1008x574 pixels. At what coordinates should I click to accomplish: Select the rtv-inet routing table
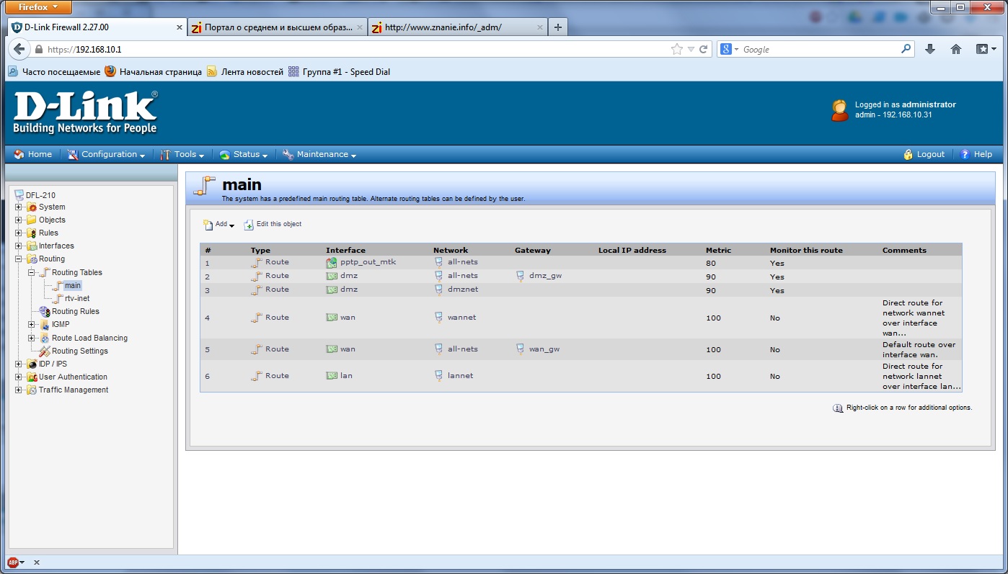(x=77, y=298)
